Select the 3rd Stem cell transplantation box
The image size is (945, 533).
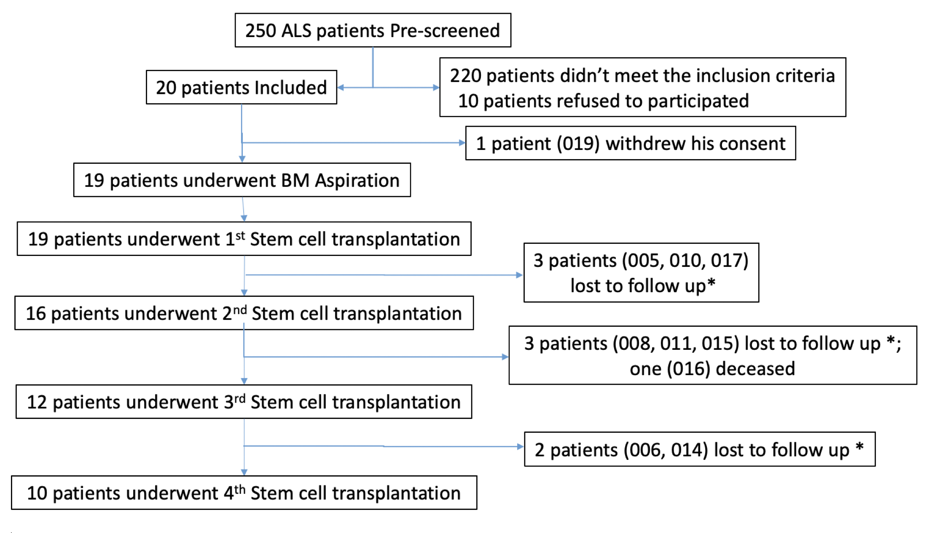pos(244,402)
